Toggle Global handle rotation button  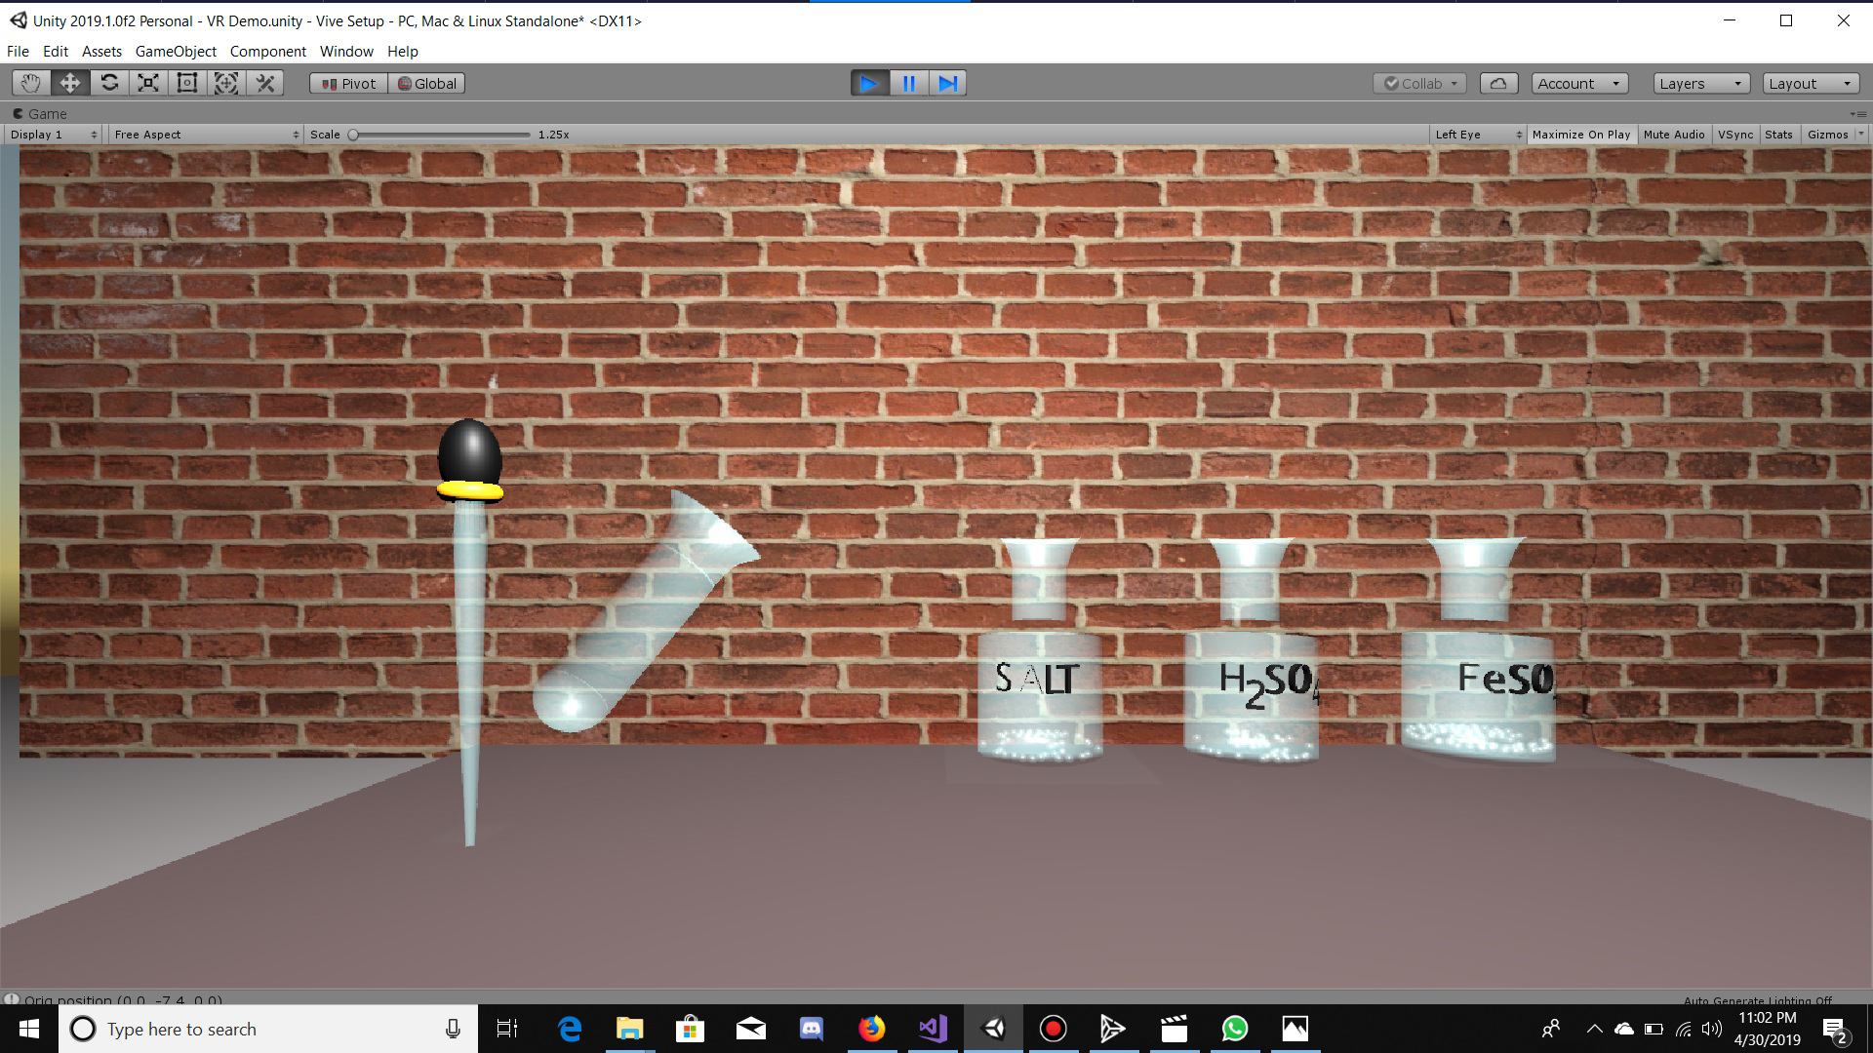point(426,83)
